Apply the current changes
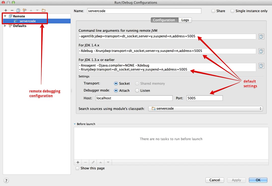Viewport: 272px width, 186px height. [236, 180]
